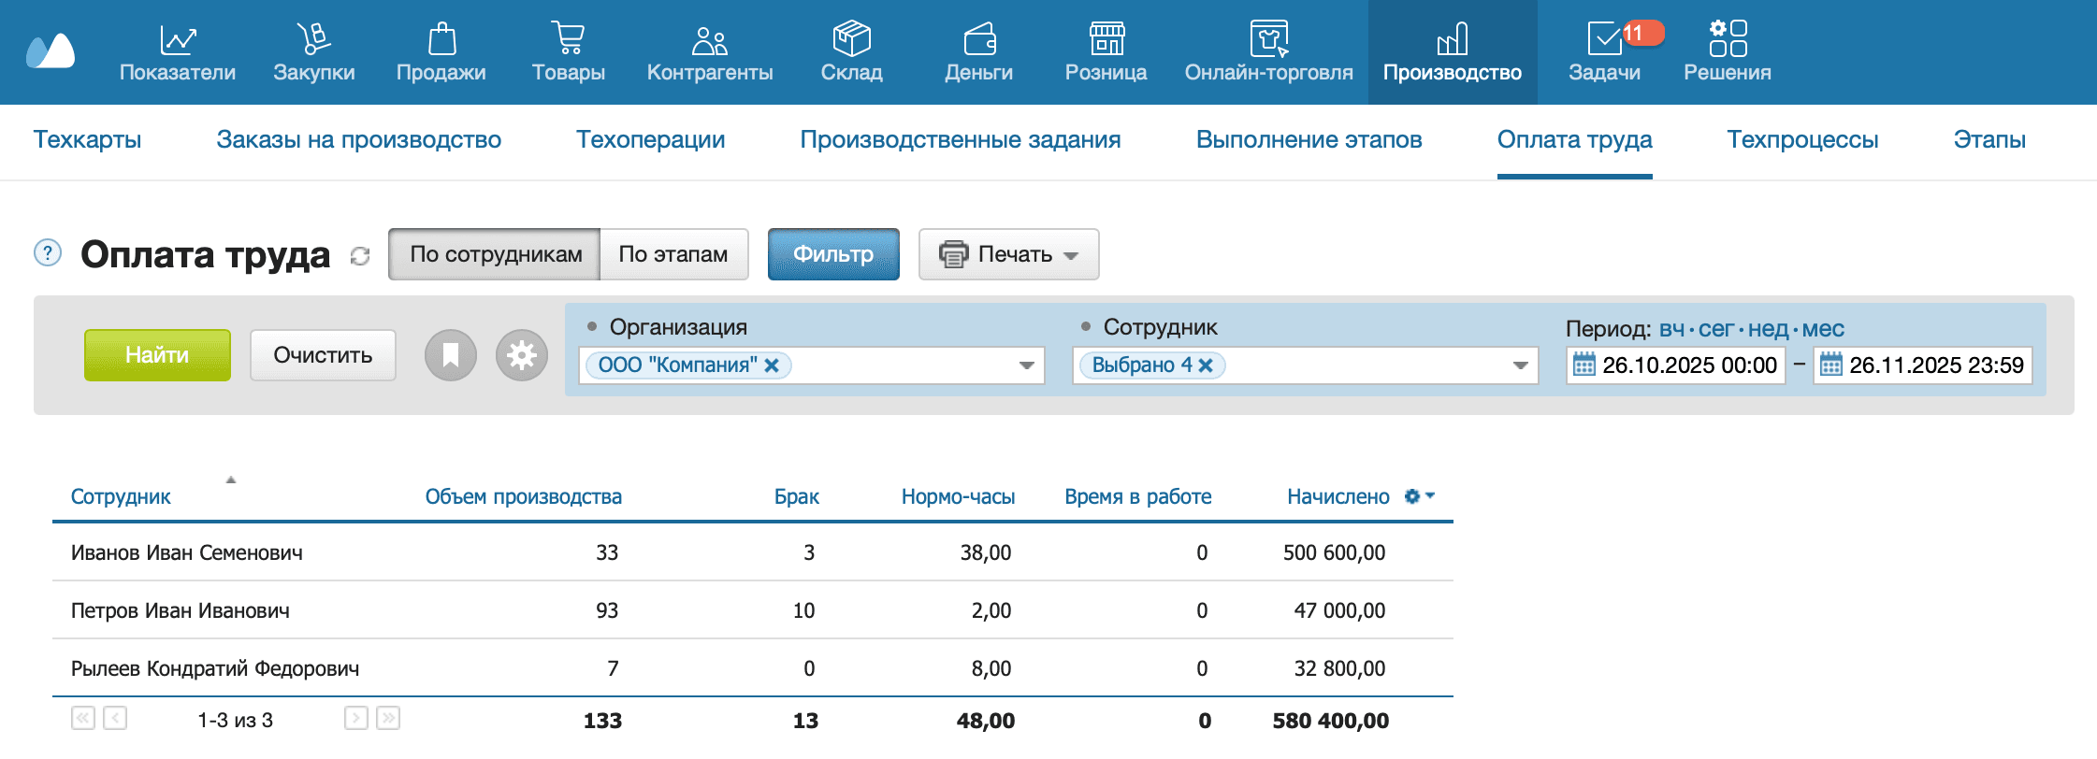2097x759 pixels.
Task: Open end date calendar picker
Action: [1830, 365]
